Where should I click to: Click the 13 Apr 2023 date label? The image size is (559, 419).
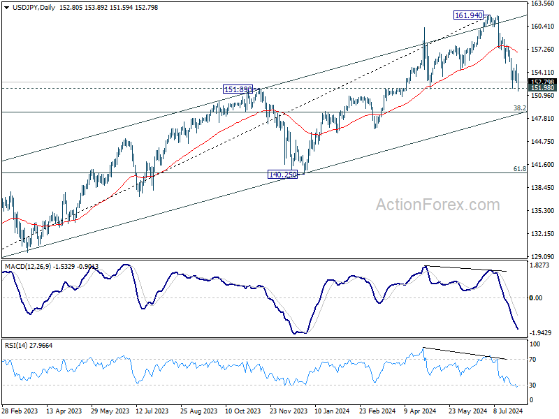(64, 411)
